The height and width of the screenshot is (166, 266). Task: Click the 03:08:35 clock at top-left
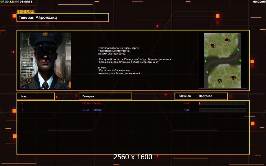pyautogui.click(x=26, y=2)
